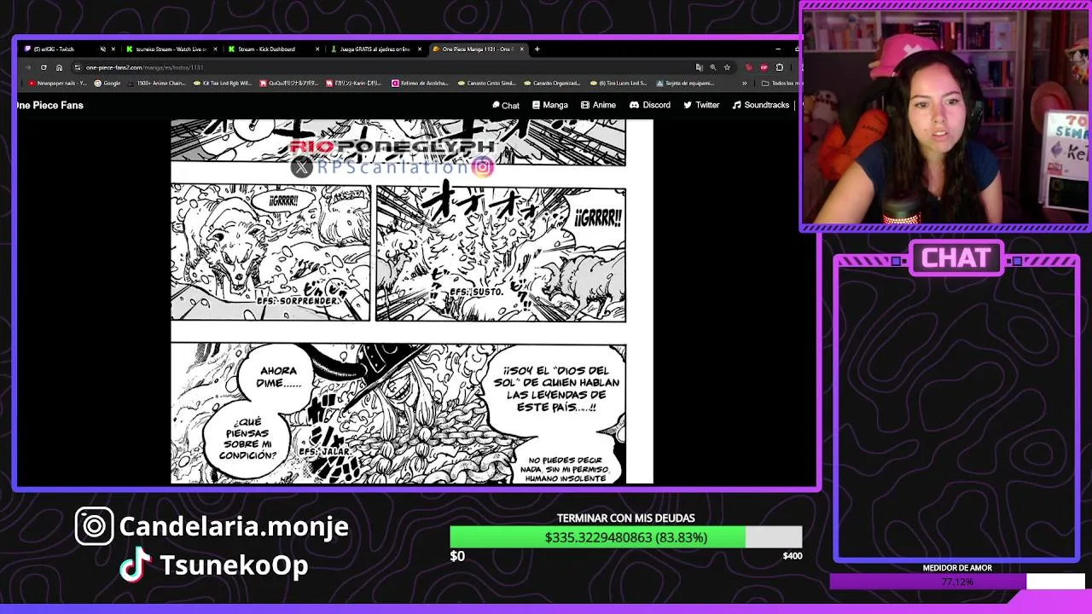Translate this page icon

tap(700, 67)
